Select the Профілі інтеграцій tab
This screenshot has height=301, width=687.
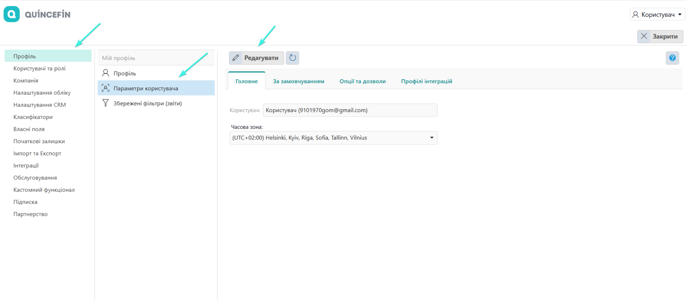(426, 81)
